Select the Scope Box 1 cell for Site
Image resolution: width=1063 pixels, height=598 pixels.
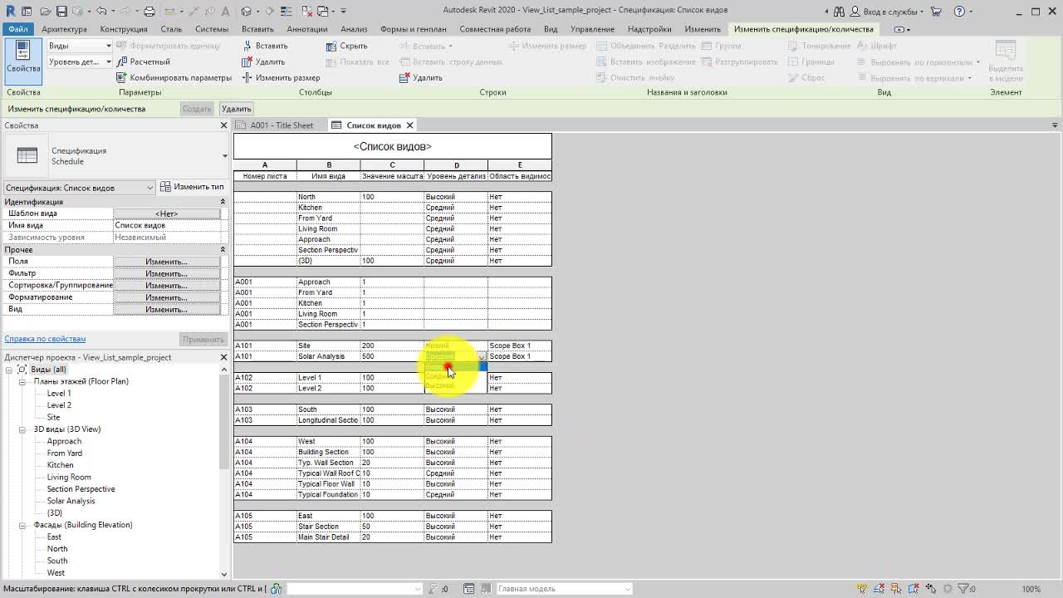tap(519, 346)
